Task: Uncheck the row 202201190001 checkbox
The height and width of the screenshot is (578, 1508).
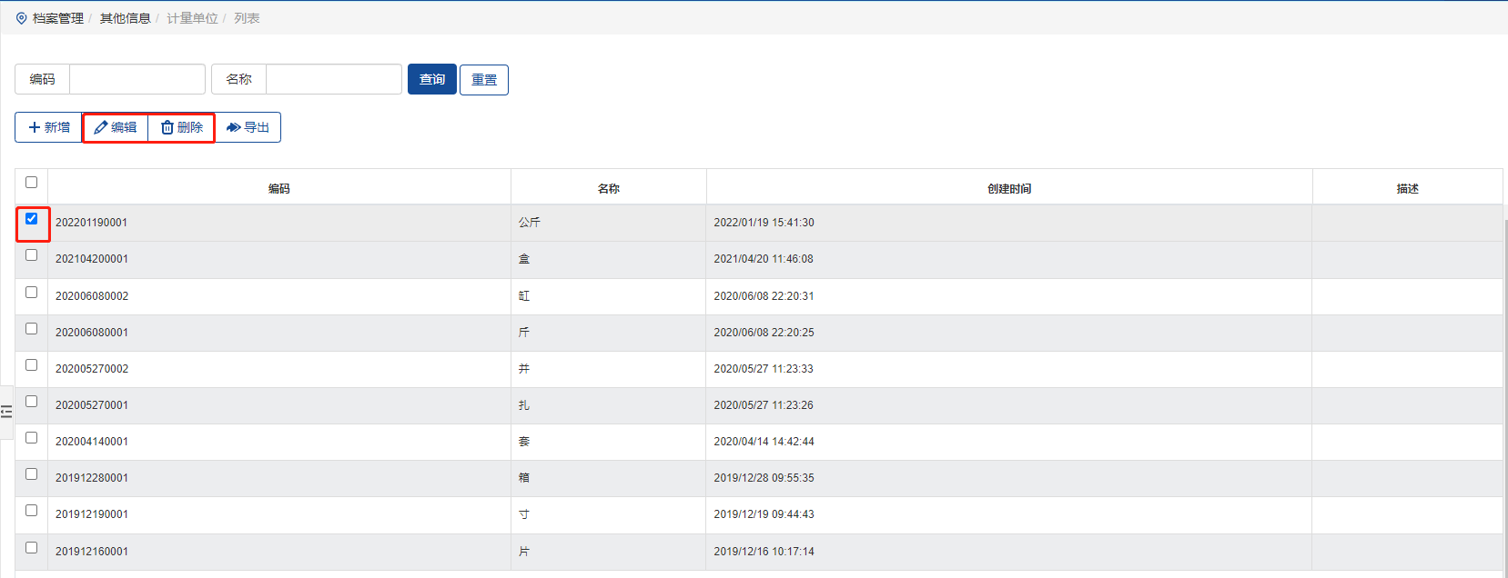Action: click(x=32, y=219)
